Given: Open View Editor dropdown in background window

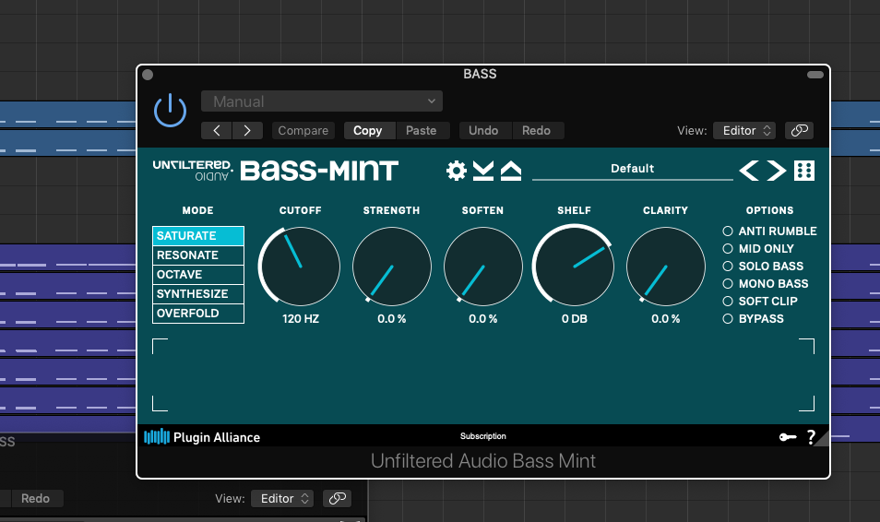Looking at the screenshot, I should [282, 498].
